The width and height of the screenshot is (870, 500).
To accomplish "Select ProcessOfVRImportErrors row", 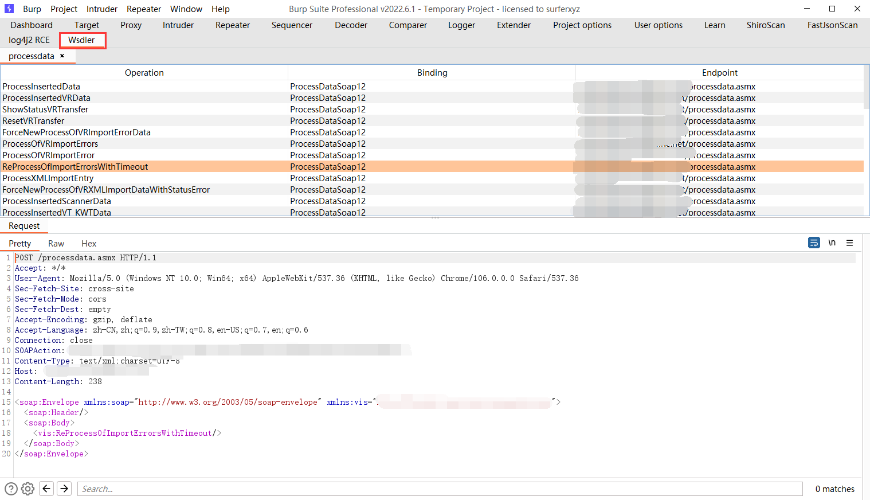I will tap(432, 143).
